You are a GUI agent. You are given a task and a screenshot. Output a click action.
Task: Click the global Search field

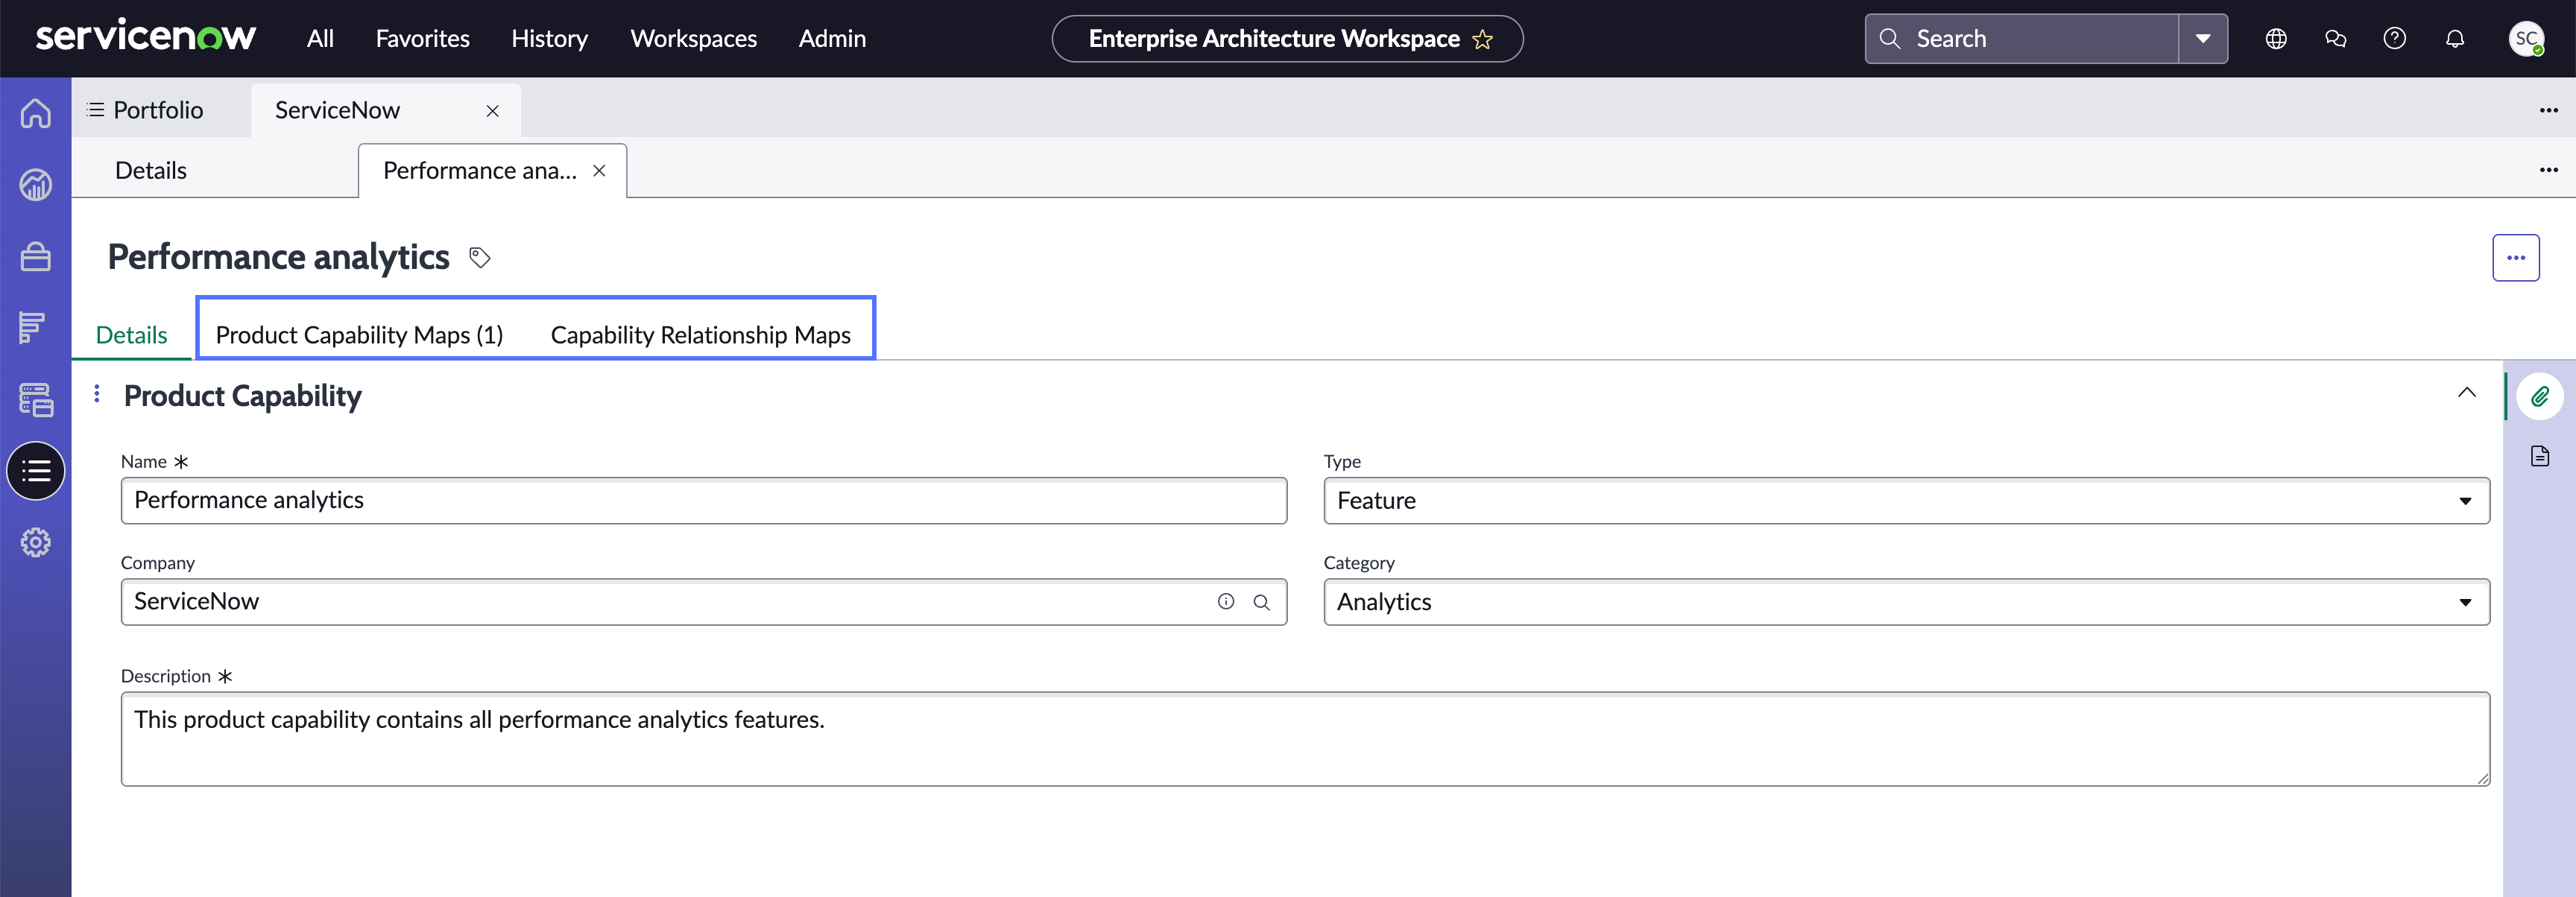tap(2022, 39)
